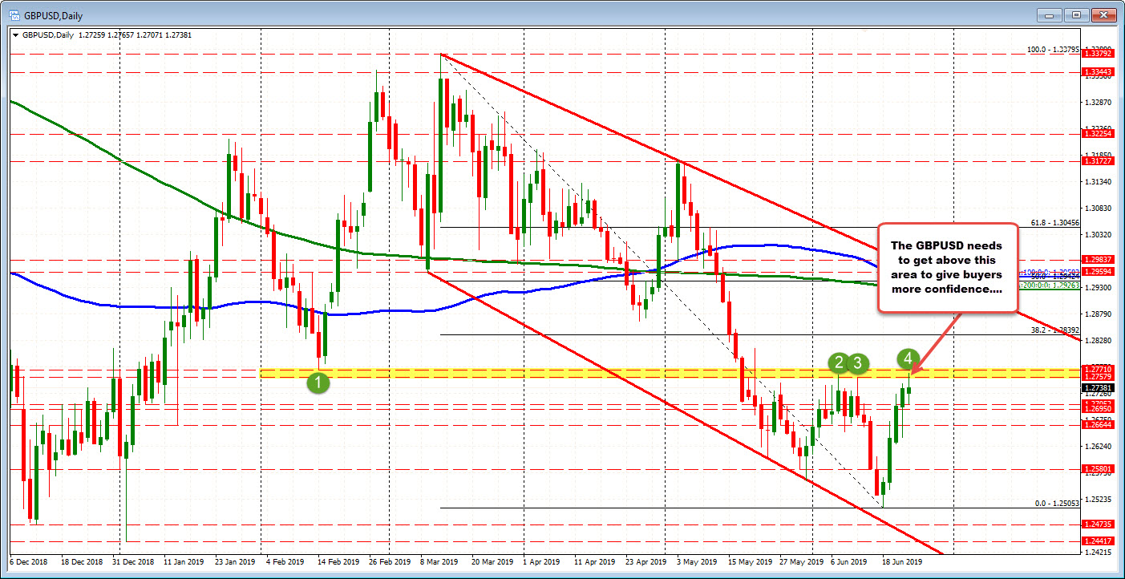Click the Fibonacci label 0.0 - 1.25053
This screenshot has width=1125, height=579.
coord(1058,503)
